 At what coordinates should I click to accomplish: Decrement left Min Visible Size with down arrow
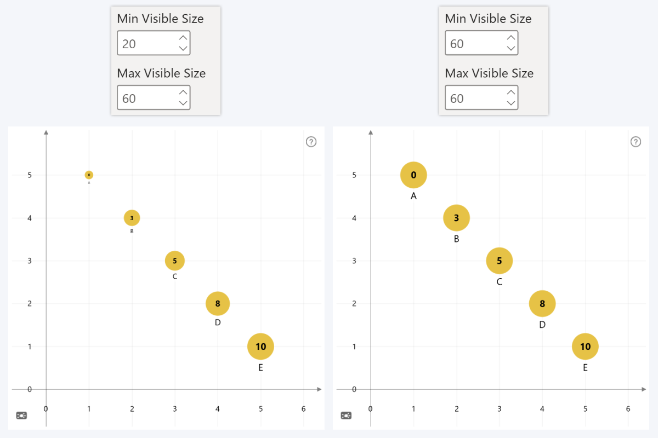coord(183,49)
